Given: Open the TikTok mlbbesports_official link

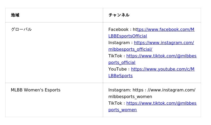Looking at the screenshot, I should pyautogui.click(x=161, y=56).
